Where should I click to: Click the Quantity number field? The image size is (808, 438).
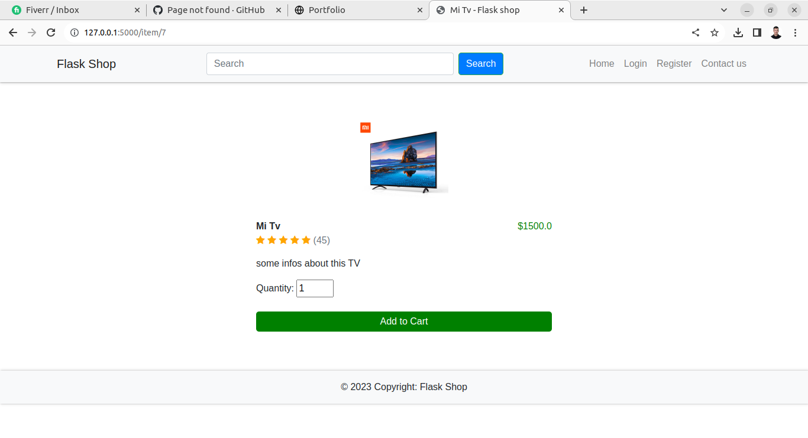[x=315, y=288]
